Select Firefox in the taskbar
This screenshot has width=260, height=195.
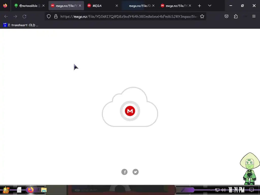(31, 190)
